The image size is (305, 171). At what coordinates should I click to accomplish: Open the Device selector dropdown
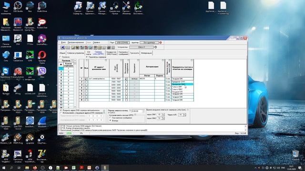click(x=142, y=47)
